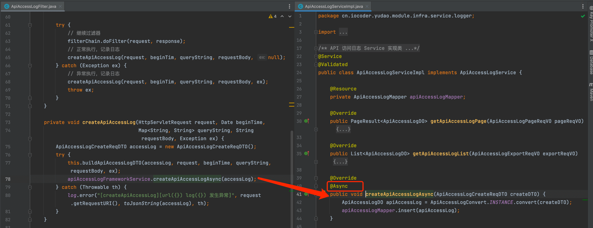Click the green inspection checkmark in the right editor
Image resolution: width=593 pixels, height=228 pixels.
[x=583, y=16]
